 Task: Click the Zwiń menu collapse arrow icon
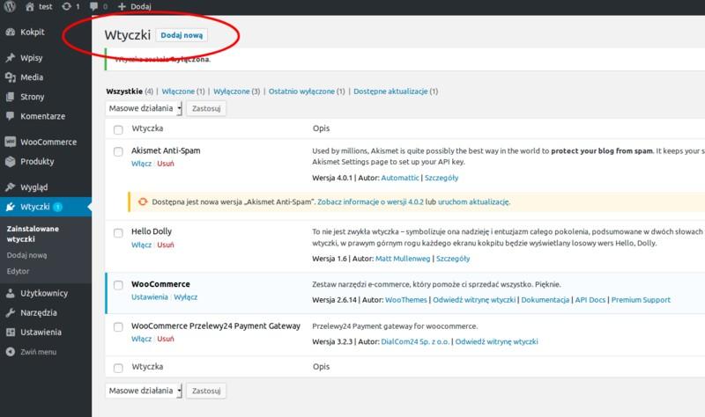(x=11, y=352)
